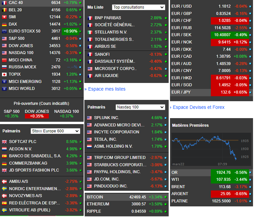Open the Ma Liste Top consultations dropdown
255x217 pixels.
[x=138, y=7]
